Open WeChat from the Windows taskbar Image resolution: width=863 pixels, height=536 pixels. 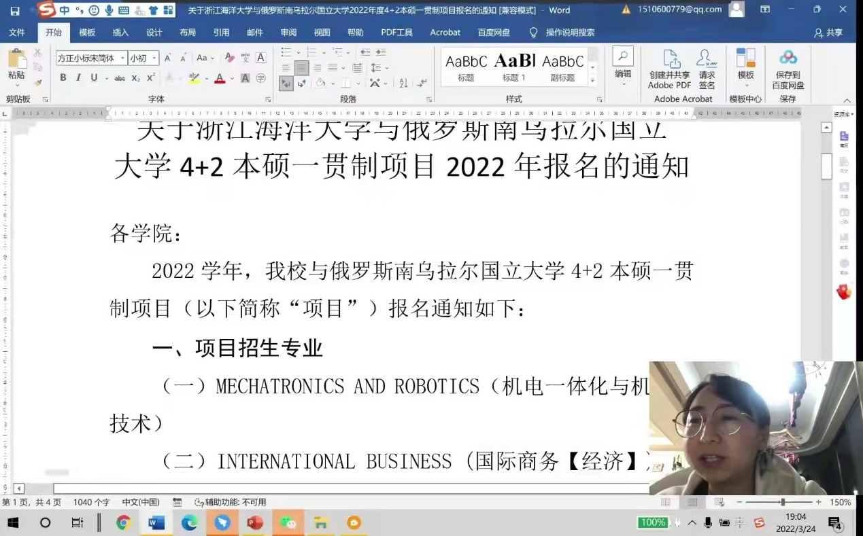[x=288, y=522]
